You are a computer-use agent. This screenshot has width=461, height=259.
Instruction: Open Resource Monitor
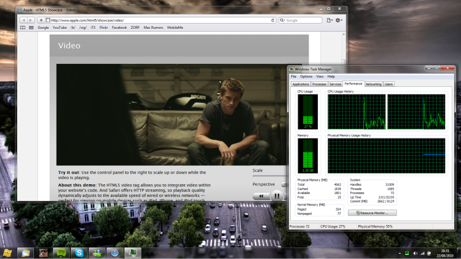click(372, 213)
